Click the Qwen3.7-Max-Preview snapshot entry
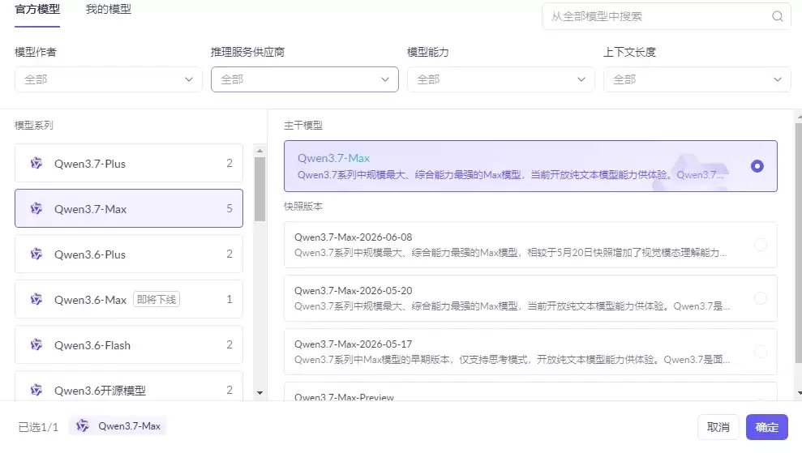The image size is (802, 453). click(530, 393)
